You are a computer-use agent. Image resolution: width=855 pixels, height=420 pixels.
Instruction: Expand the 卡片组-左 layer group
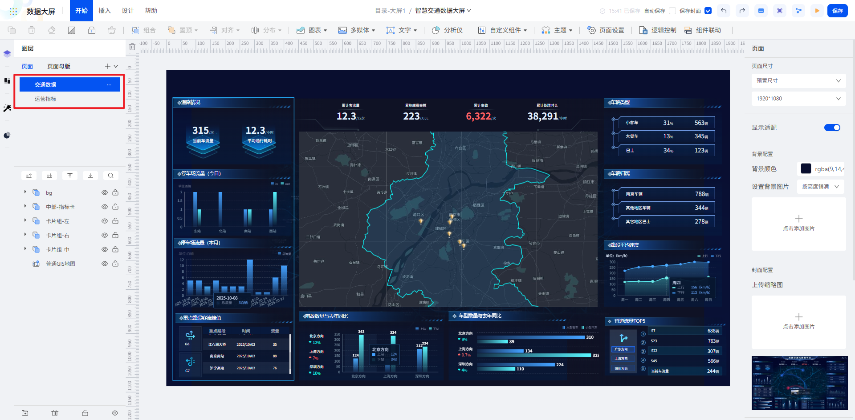pyautogui.click(x=25, y=221)
